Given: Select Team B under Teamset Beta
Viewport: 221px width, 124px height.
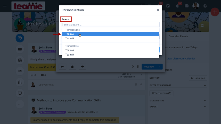Looking at the screenshot, I should coord(110,55).
